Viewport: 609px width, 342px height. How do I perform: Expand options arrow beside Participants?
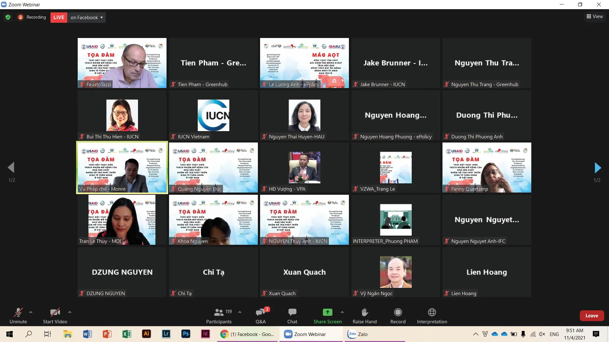point(240,312)
